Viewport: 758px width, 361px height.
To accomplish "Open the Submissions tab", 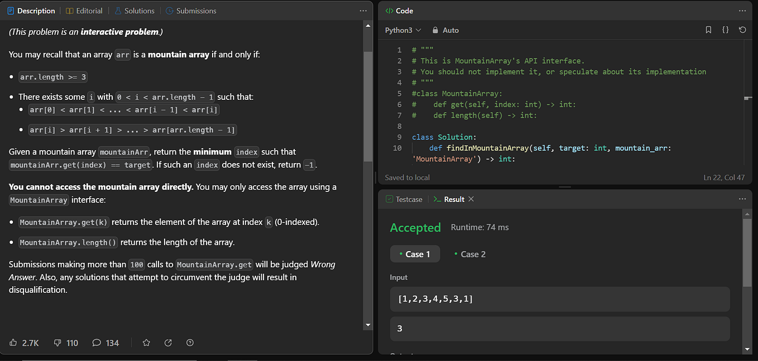I will [191, 11].
